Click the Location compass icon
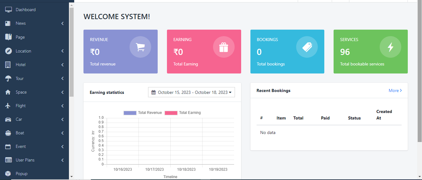 pyautogui.click(x=8, y=51)
